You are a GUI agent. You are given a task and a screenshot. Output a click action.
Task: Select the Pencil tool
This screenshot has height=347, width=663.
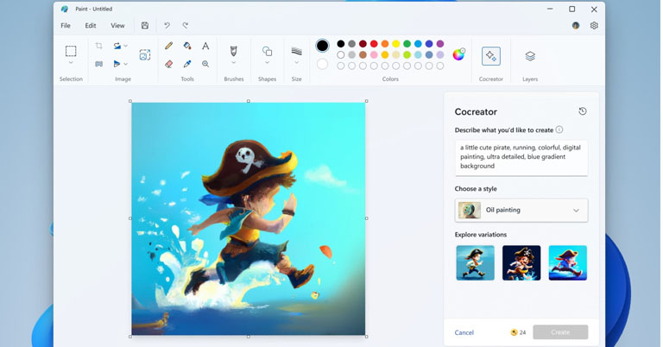pyautogui.click(x=169, y=46)
